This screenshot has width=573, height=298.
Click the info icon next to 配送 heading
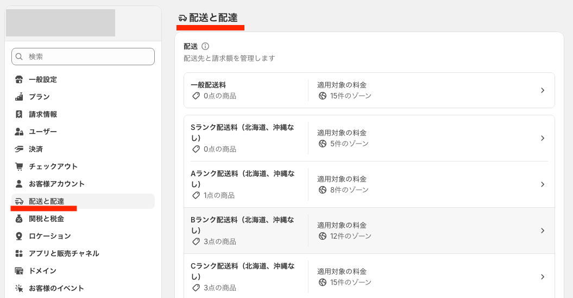point(205,47)
